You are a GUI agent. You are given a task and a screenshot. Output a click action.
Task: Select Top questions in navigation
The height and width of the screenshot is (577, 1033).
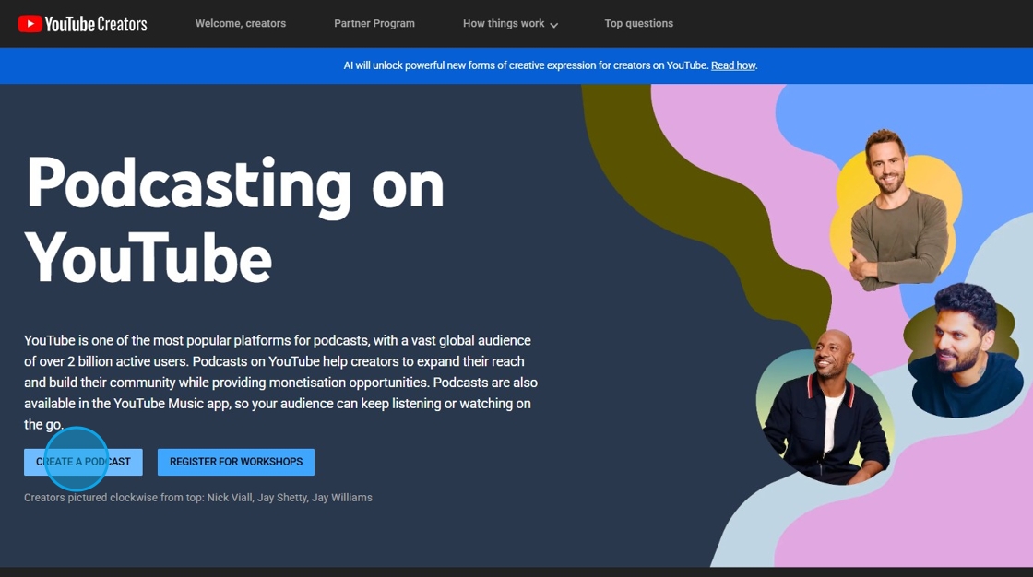click(639, 24)
